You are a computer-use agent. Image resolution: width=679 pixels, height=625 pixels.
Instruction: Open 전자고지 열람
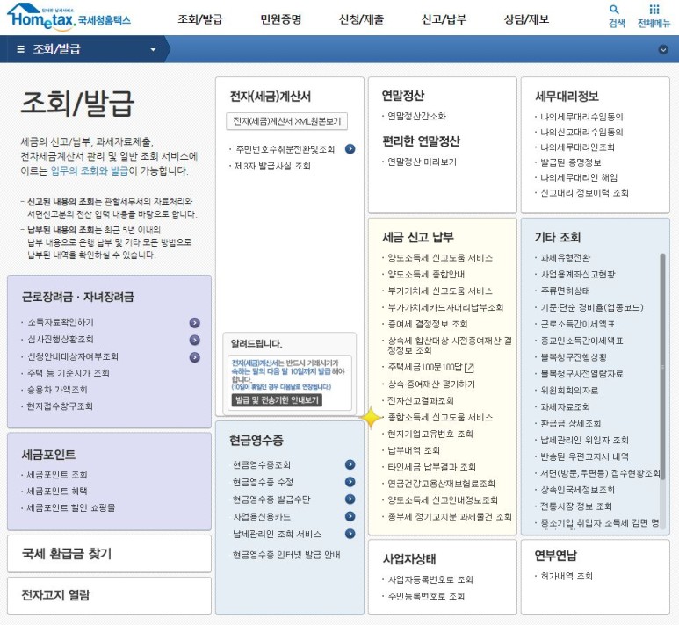pos(109,595)
